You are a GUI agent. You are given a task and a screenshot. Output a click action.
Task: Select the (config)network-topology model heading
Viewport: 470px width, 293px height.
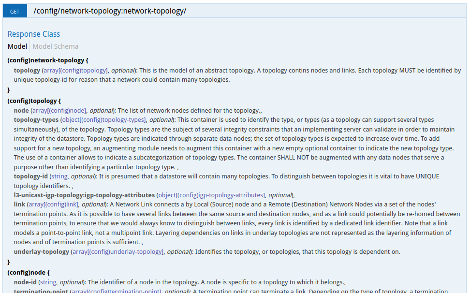point(48,60)
